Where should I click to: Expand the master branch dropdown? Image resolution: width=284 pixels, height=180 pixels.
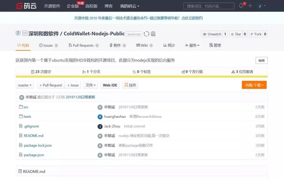tap(25, 85)
